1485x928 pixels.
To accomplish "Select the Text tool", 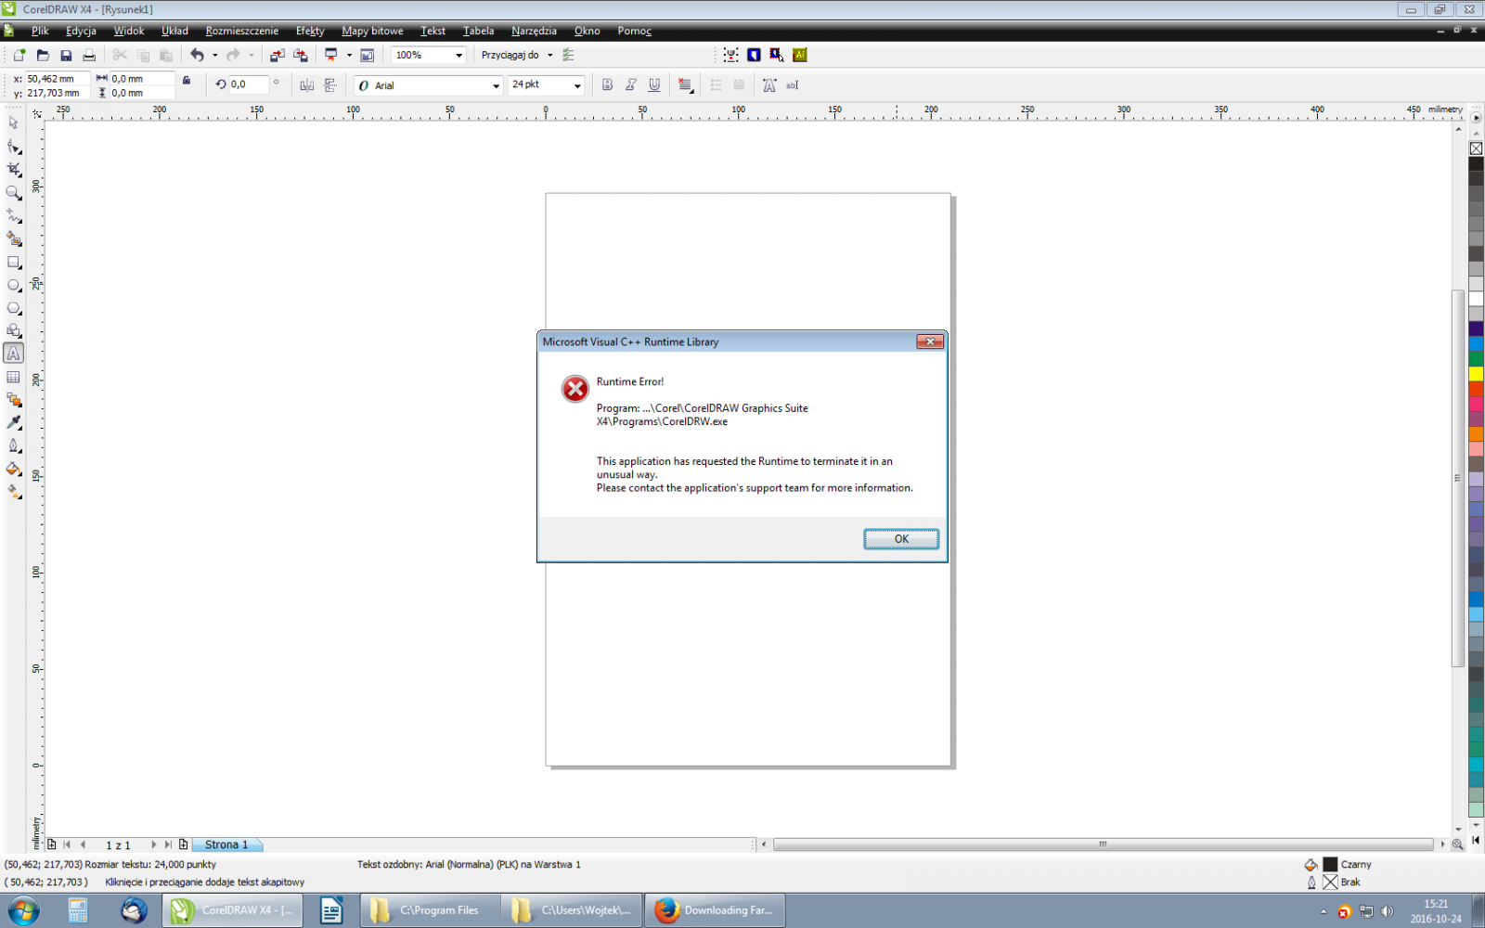I will pos(13,354).
